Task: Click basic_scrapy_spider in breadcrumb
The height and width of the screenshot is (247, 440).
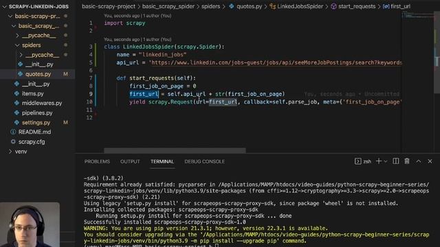Action: [x=168, y=6]
